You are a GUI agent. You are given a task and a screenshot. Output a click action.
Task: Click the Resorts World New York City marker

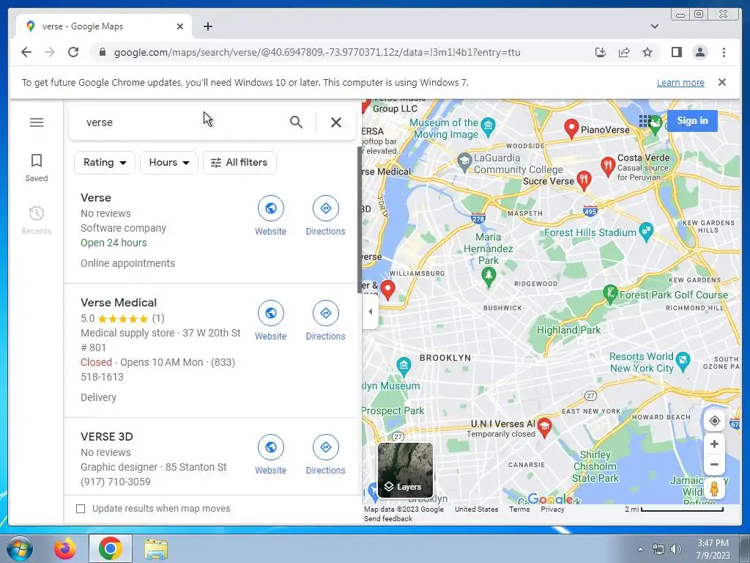pos(683,362)
